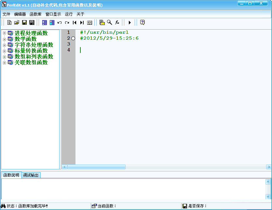This screenshot has width=272, height=210.
Task: Expand the 数学函数 tree node
Action: pyautogui.click(x=4, y=39)
